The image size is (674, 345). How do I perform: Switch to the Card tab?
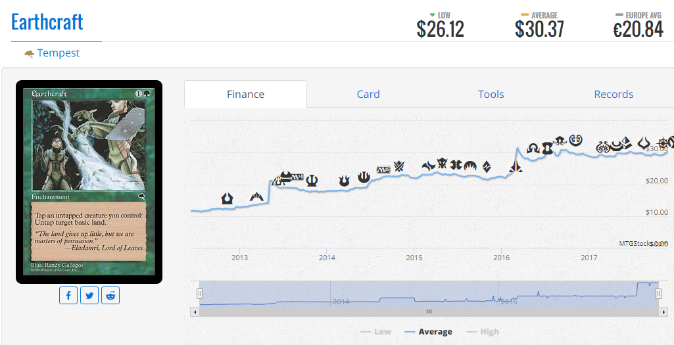pyautogui.click(x=368, y=94)
